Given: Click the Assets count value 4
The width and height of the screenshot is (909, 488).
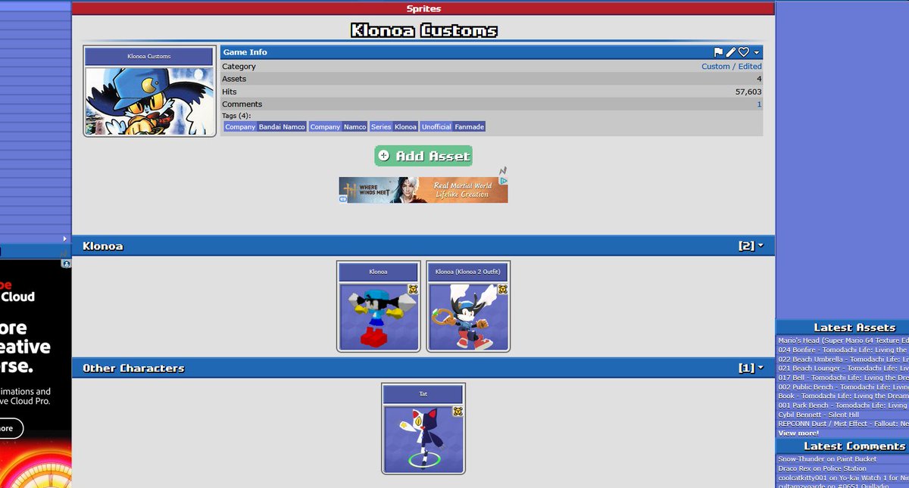Looking at the screenshot, I should click(x=759, y=79).
